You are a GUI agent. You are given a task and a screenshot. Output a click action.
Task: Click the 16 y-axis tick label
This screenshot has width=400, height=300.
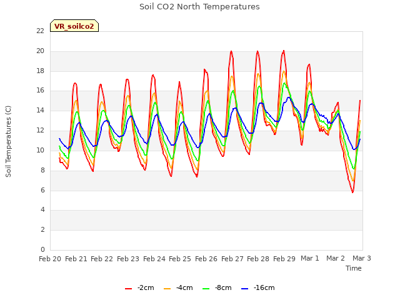point(40,90)
